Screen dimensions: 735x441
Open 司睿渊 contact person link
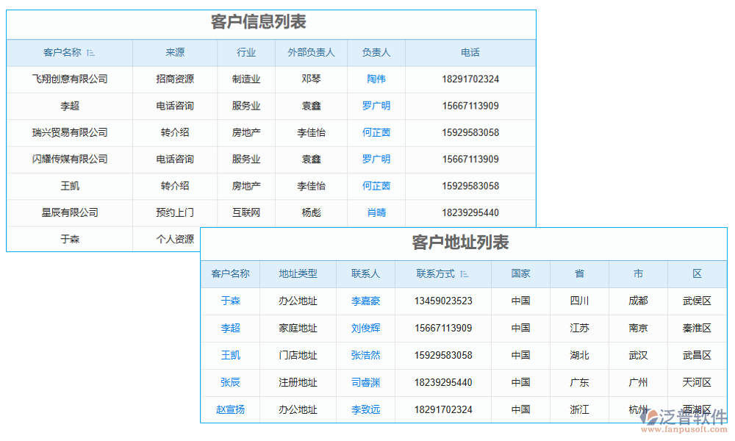pos(365,382)
